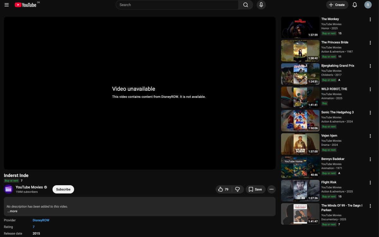379x237 pixels.
Task: Click the rating value 7 link
Action: [x=33, y=227]
